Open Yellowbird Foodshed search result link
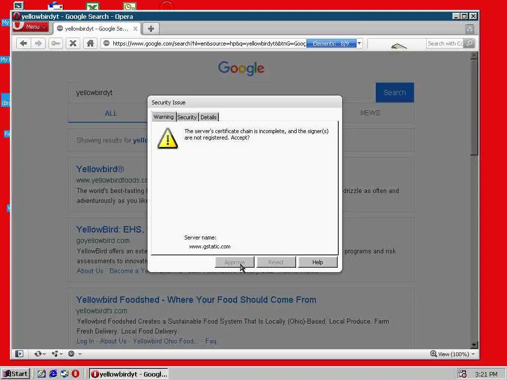This screenshot has width=507, height=380. click(196, 299)
